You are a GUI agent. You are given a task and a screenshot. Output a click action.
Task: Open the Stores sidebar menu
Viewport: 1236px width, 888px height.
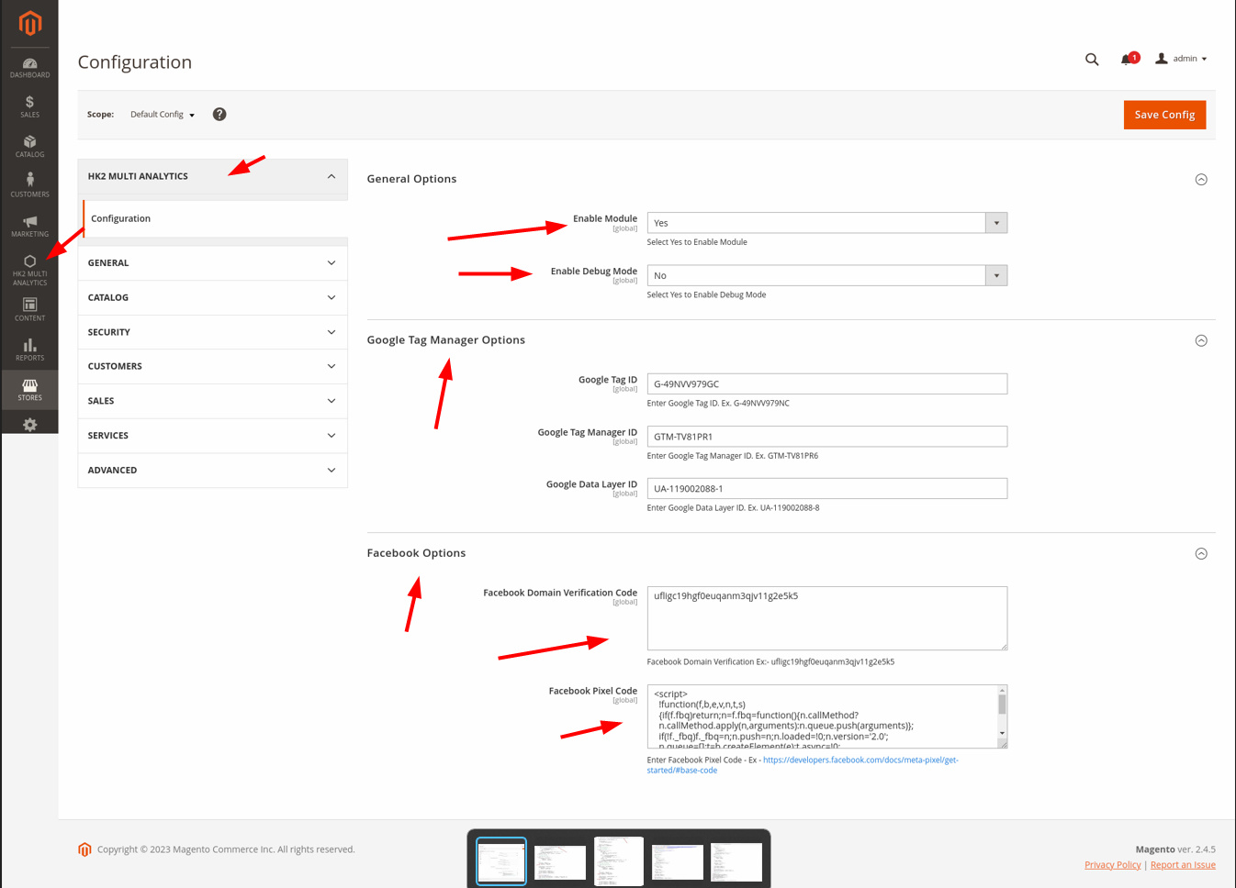click(x=30, y=390)
